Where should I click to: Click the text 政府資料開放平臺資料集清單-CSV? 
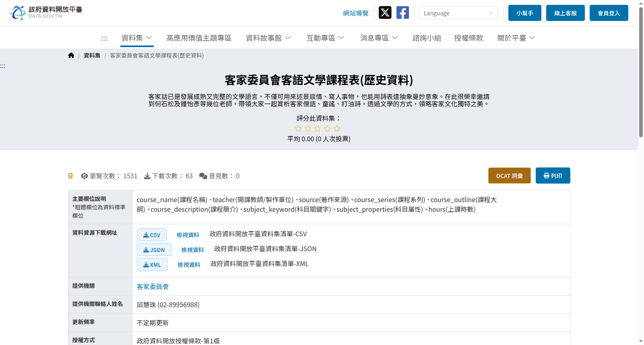point(258,234)
